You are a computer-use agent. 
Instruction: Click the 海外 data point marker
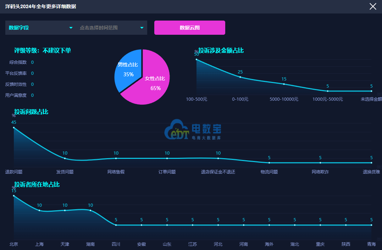269,225
